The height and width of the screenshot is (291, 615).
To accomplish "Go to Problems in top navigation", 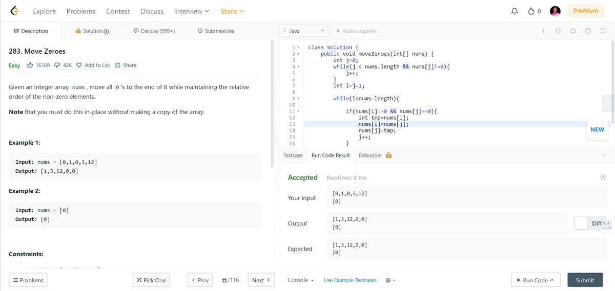I will pyautogui.click(x=81, y=11).
